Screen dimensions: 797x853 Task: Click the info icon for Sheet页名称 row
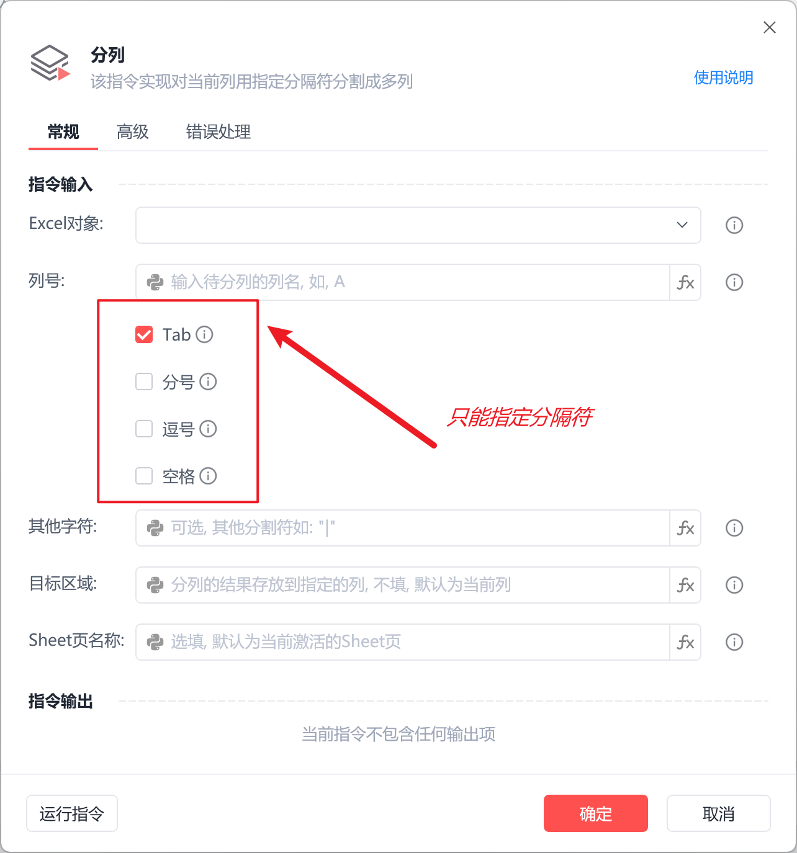pos(734,642)
